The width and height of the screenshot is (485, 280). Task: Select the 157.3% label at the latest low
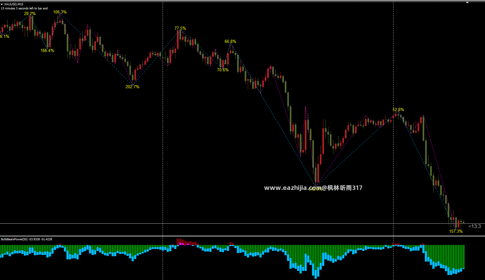[456, 231]
